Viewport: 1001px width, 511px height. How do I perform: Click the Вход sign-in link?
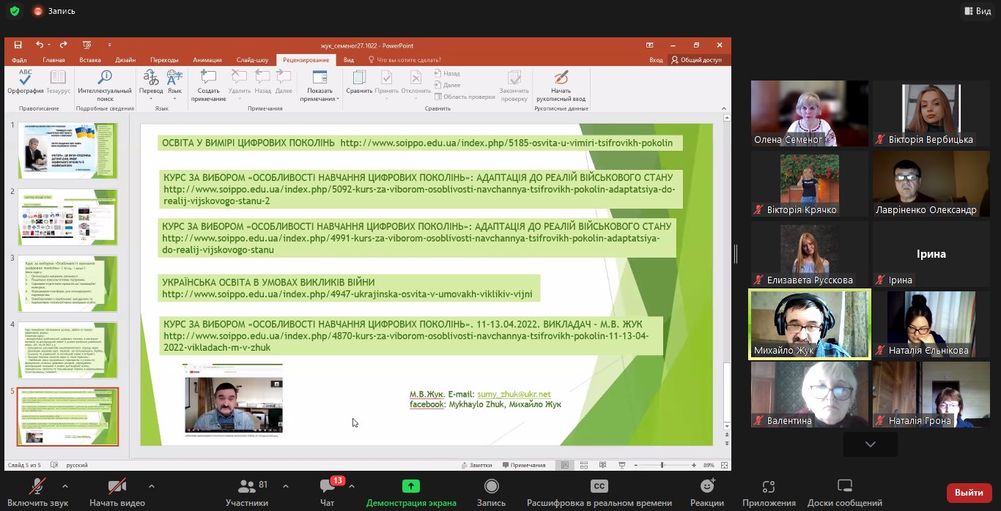656,60
